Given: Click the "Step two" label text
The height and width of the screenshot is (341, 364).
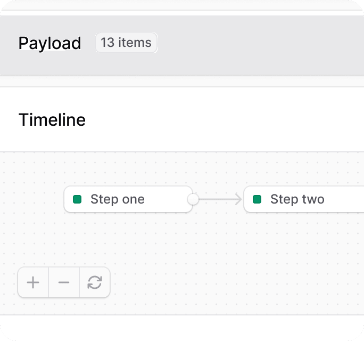Looking at the screenshot, I should pyautogui.click(x=297, y=199).
